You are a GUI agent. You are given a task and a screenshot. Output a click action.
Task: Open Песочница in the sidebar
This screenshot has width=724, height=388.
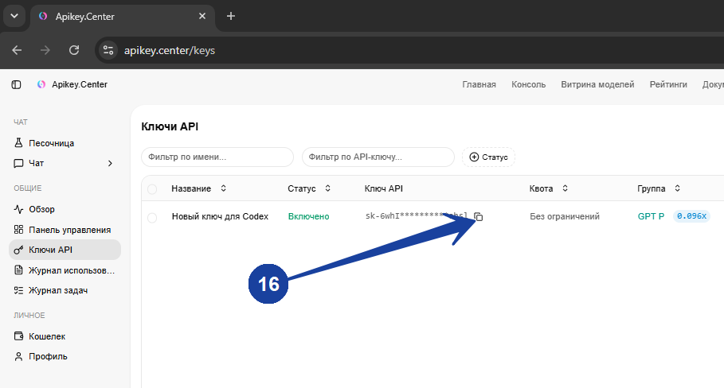pos(65,143)
